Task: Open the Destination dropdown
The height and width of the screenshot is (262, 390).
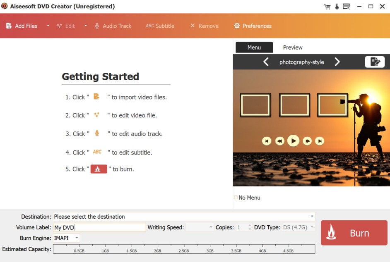Action: 313,216
